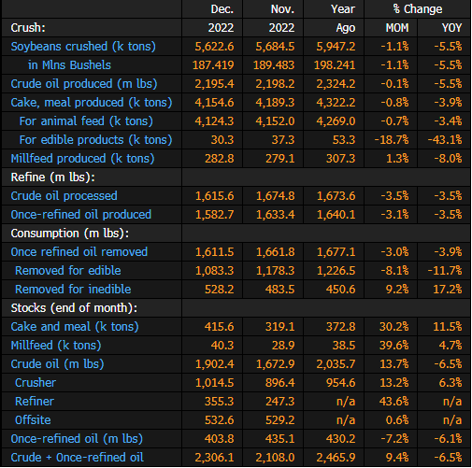Click Cake, meal produced (k tons) label
Viewport: 472px width, 468px height.
[92, 103]
